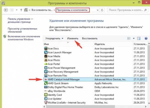This screenshot has width=150, height=108.
Task: Open Help with the question mark icon
Action: tap(146, 39)
